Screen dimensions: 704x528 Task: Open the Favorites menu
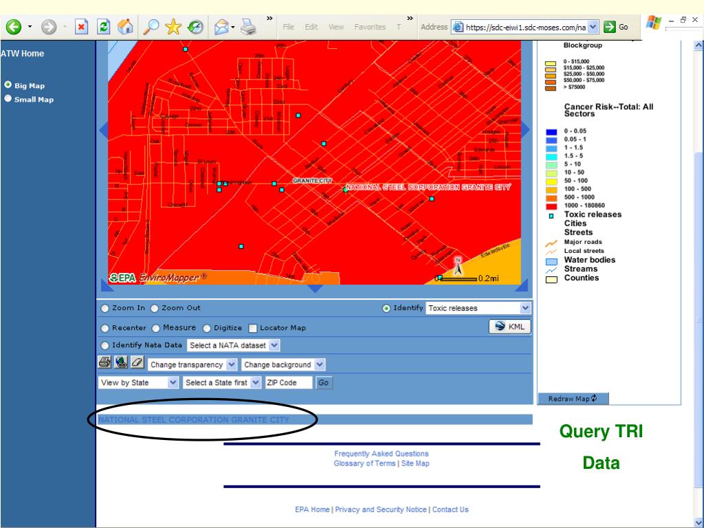370,27
